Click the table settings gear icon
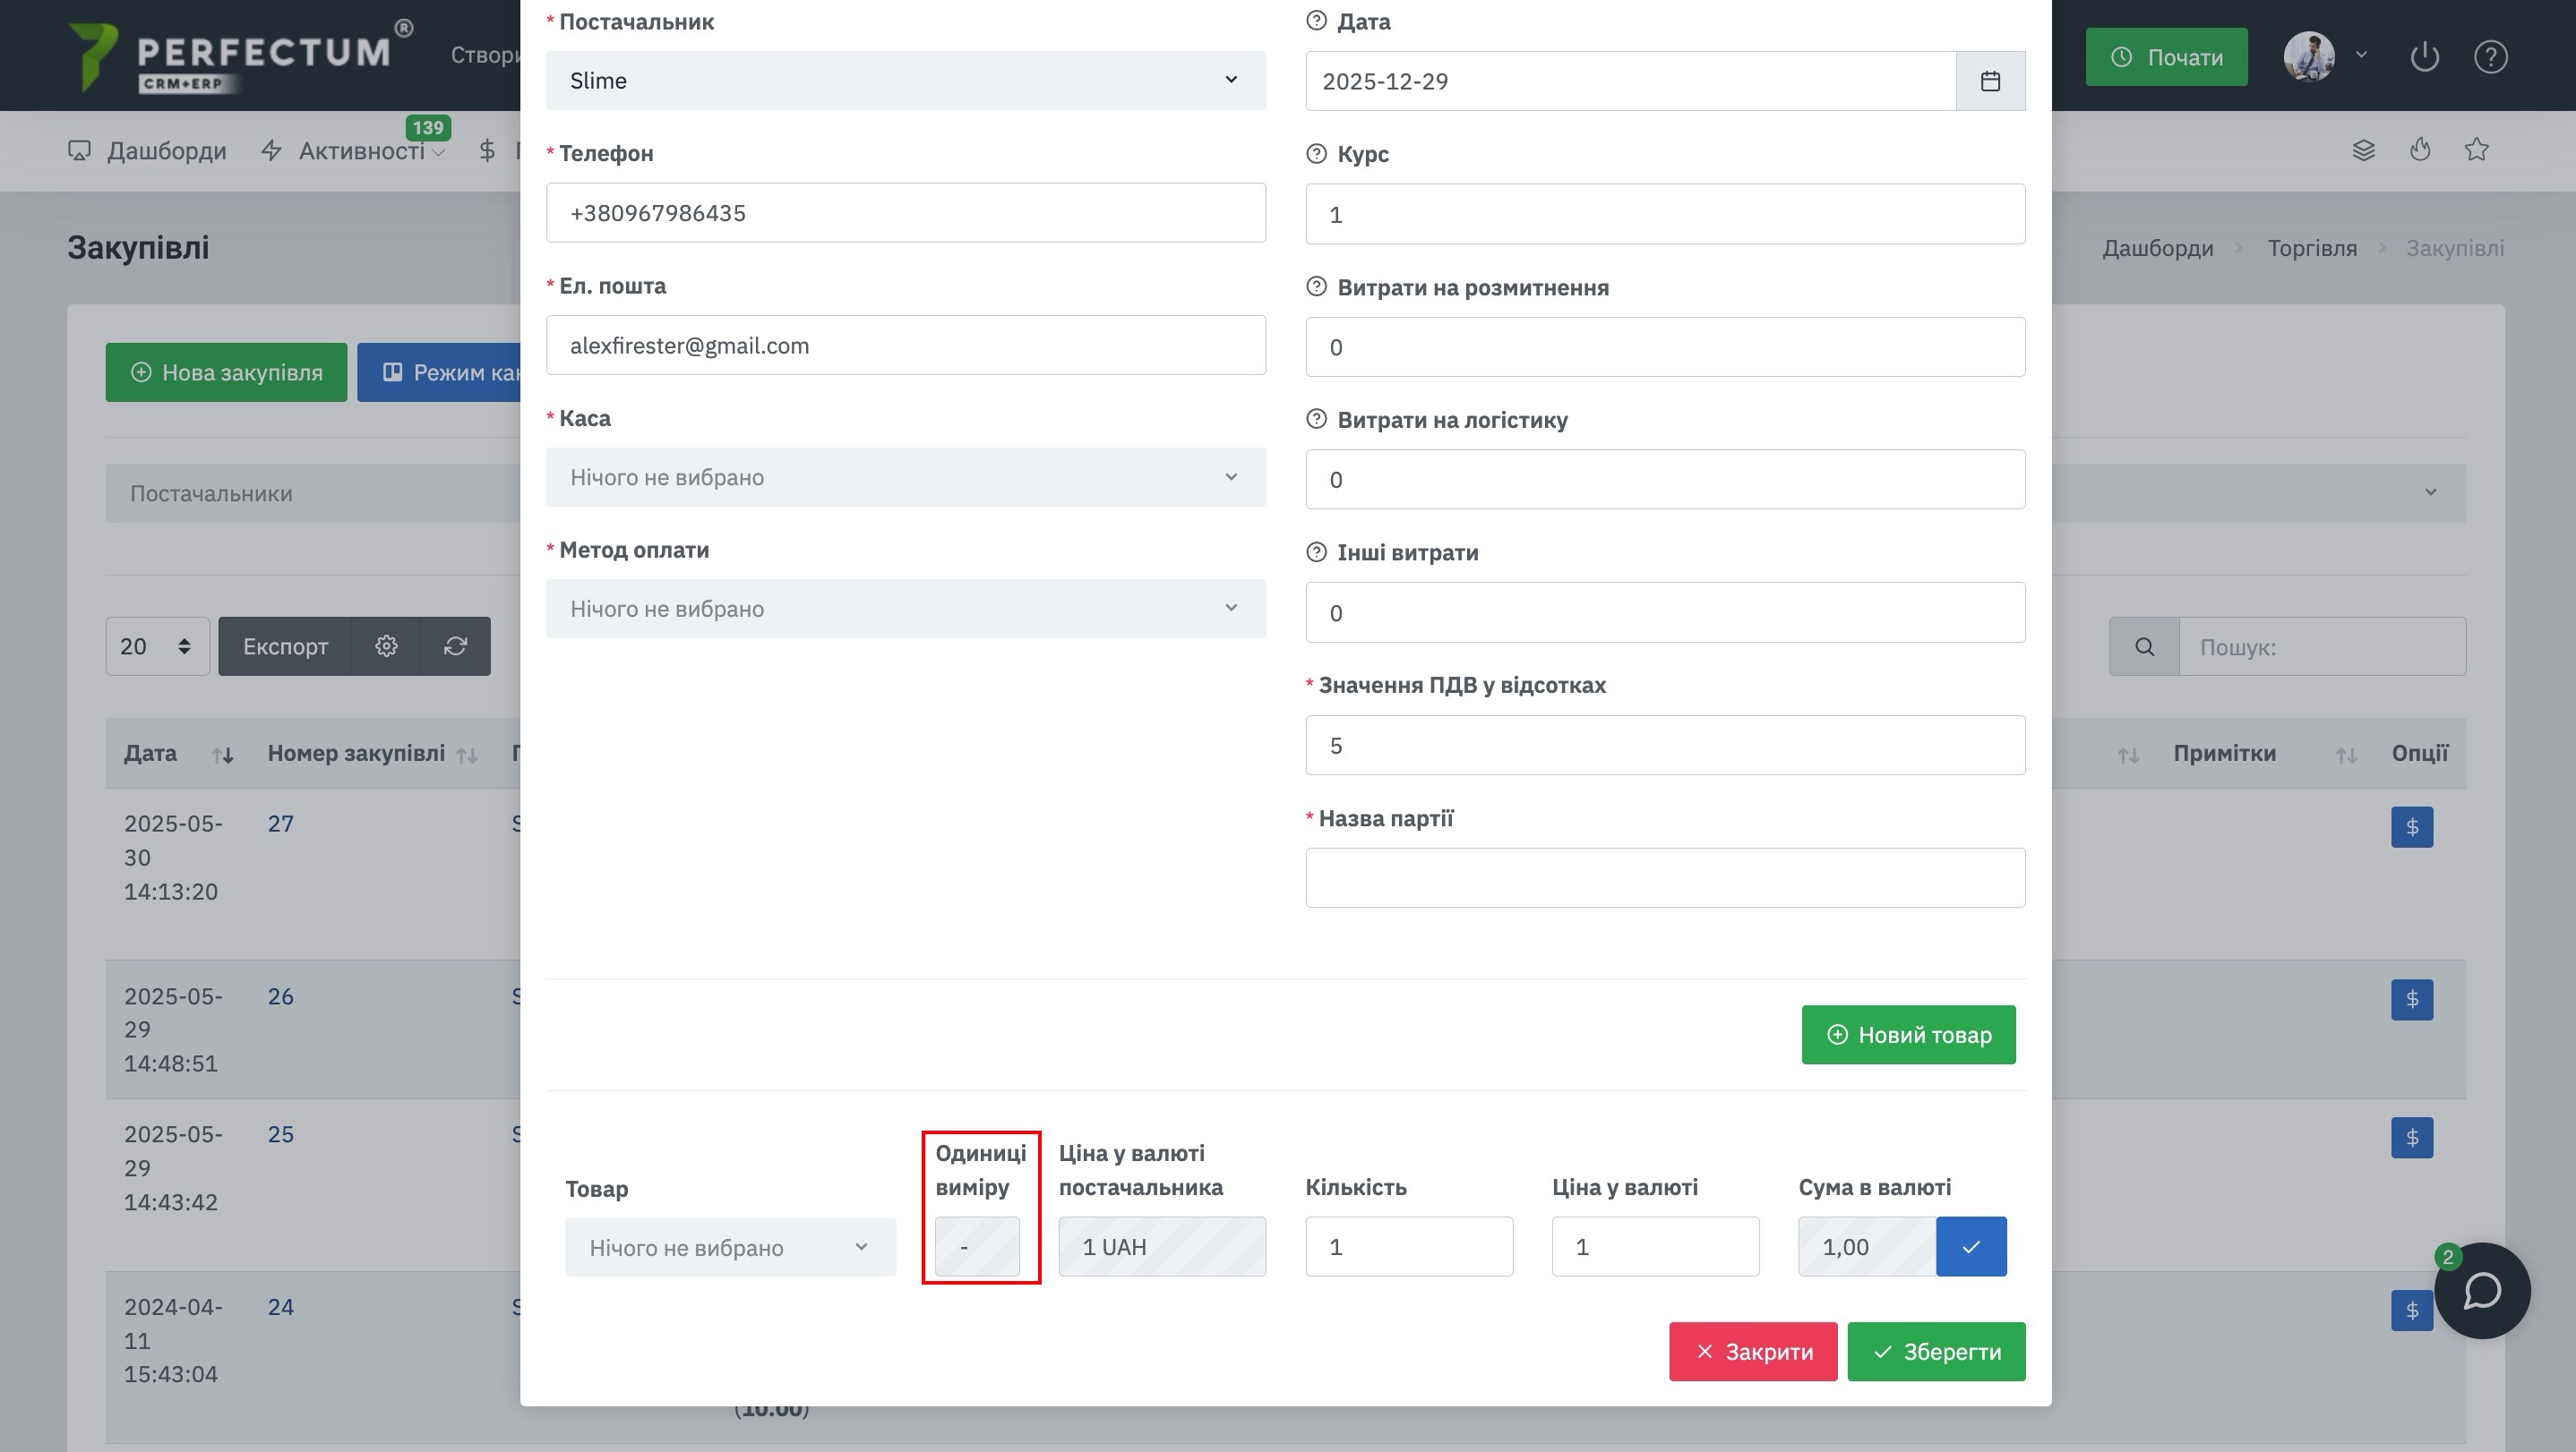Screen dimensions: 2576x1452 (x=386, y=646)
